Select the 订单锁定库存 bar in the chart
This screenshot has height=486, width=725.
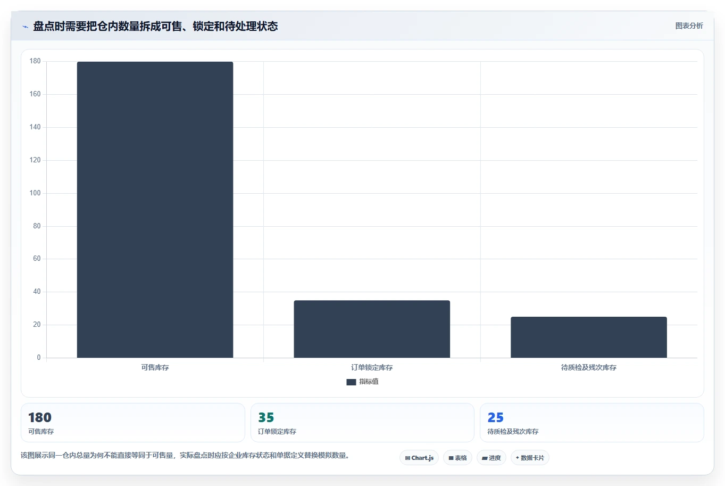pos(372,329)
